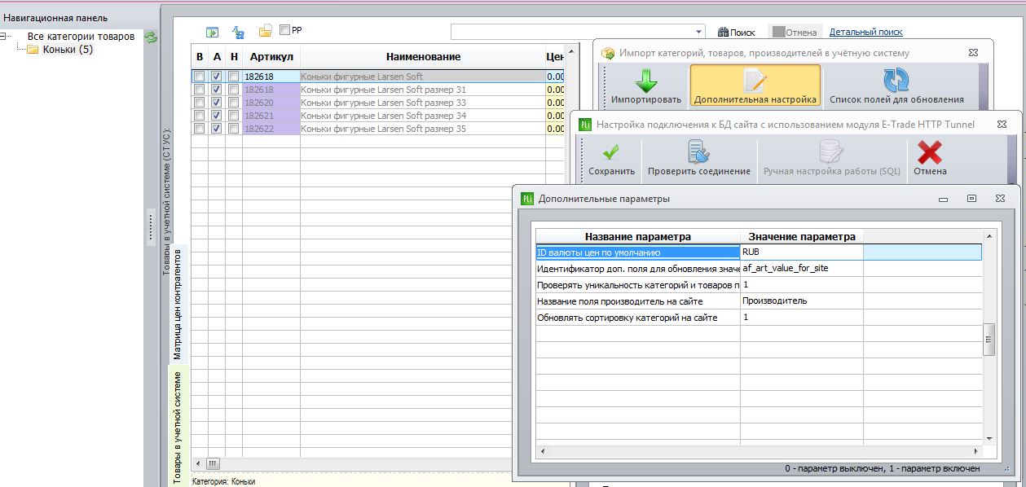
Task: Uncheck the A checkbox for Larsen Soft размер 35
Action: (216, 129)
